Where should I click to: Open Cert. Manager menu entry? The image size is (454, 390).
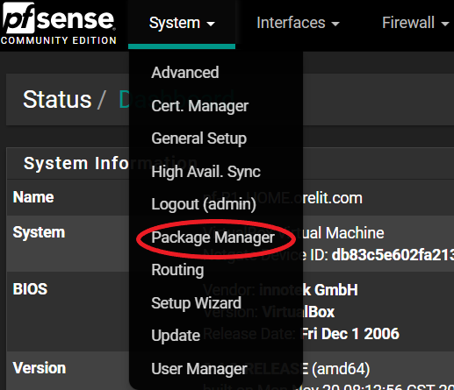[200, 106]
